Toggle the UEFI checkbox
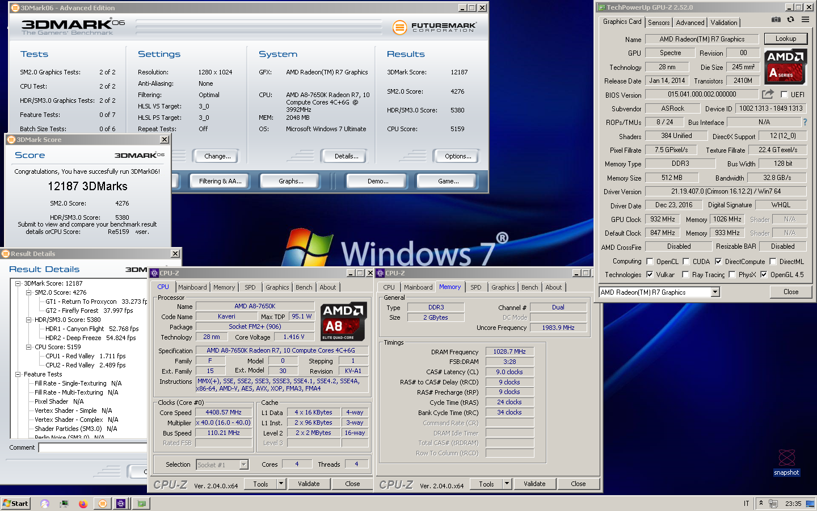 point(784,95)
